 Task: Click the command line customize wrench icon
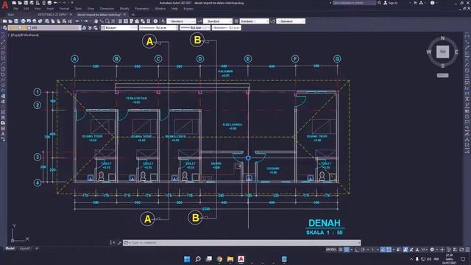[x=119, y=243]
